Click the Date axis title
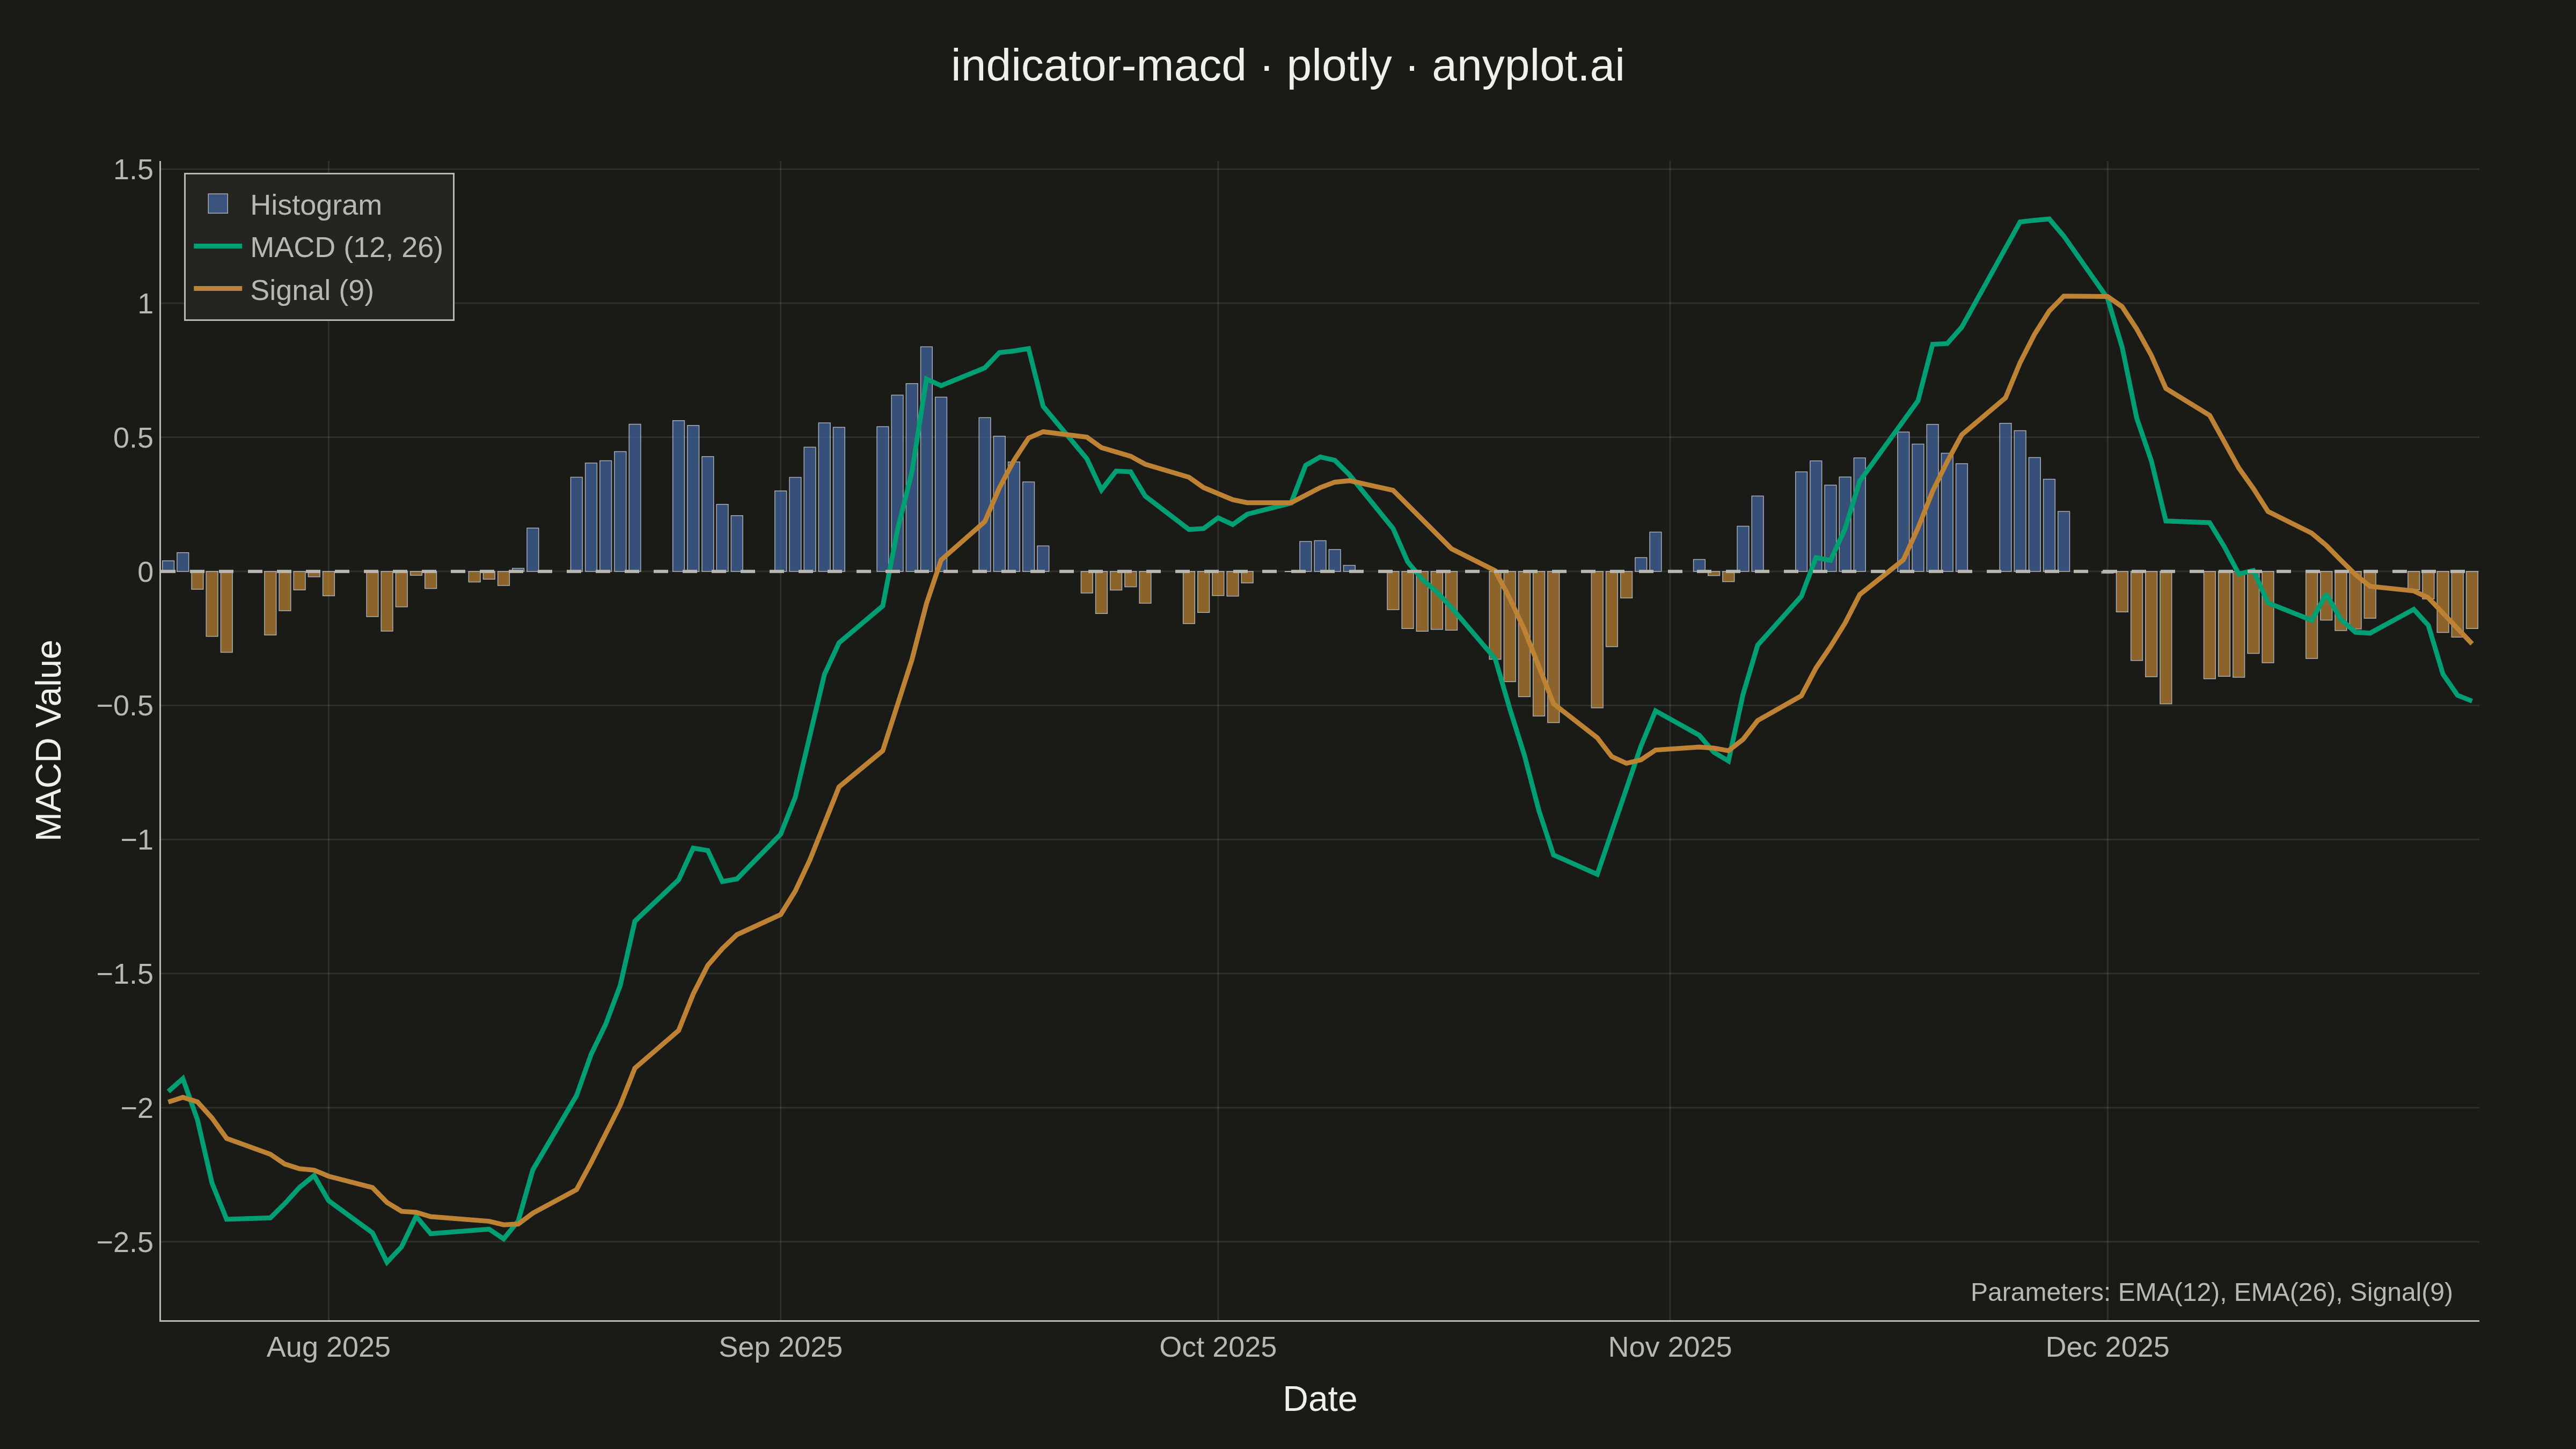This screenshot has width=2576, height=1449. coord(1319,1399)
